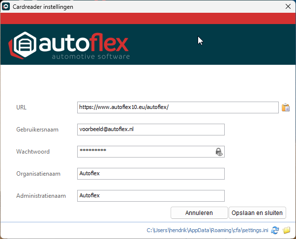The image size is (296, 239).
Task: Click the Autoflex logo in the banner
Action: click(69, 45)
